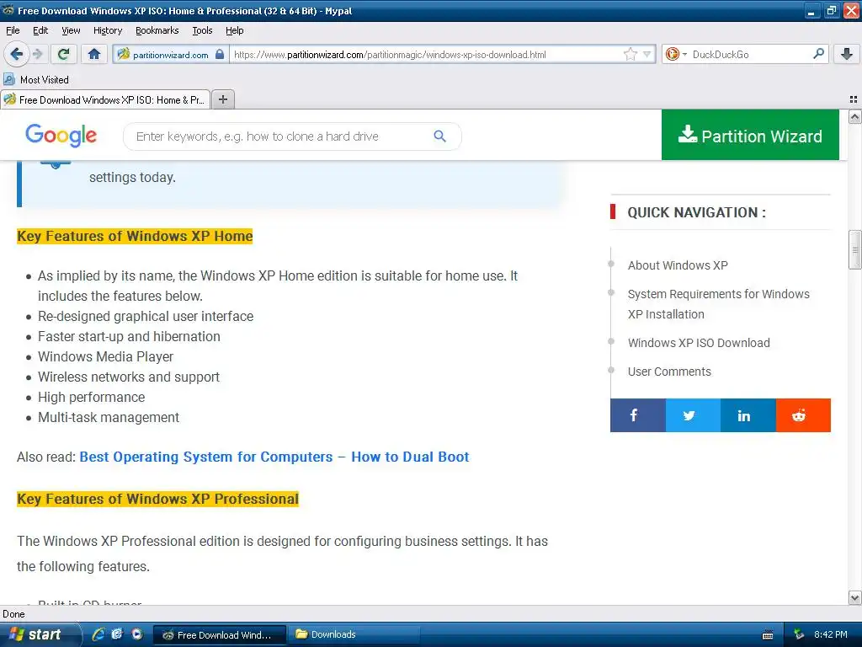Click the partitionwizard.com site identity label
The image size is (862, 647).
[170, 55]
